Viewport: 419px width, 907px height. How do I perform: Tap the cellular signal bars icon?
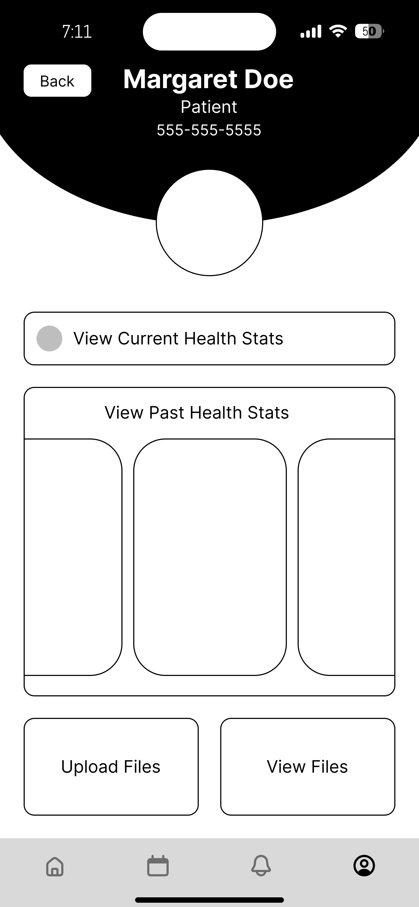(x=310, y=31)
